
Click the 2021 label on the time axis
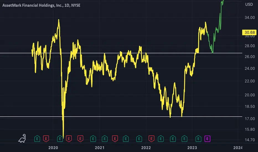click(100, 148)
